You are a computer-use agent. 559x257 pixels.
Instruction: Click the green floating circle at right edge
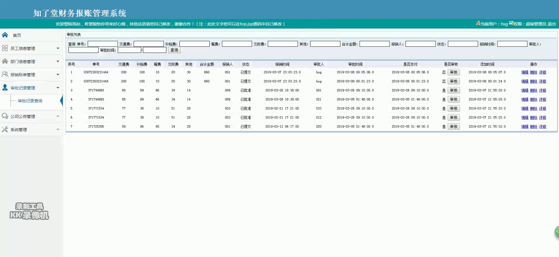coord(557,232)
